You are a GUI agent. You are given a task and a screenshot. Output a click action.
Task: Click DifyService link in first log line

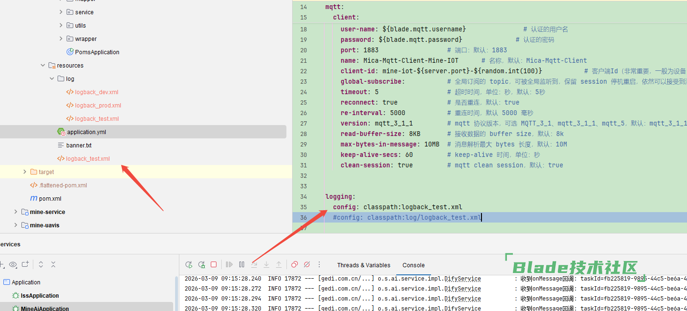coord(462,279)
